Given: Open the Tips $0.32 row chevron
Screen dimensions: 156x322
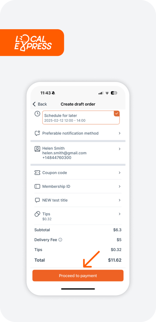Looking at the screenshot, I should [119, 214].
